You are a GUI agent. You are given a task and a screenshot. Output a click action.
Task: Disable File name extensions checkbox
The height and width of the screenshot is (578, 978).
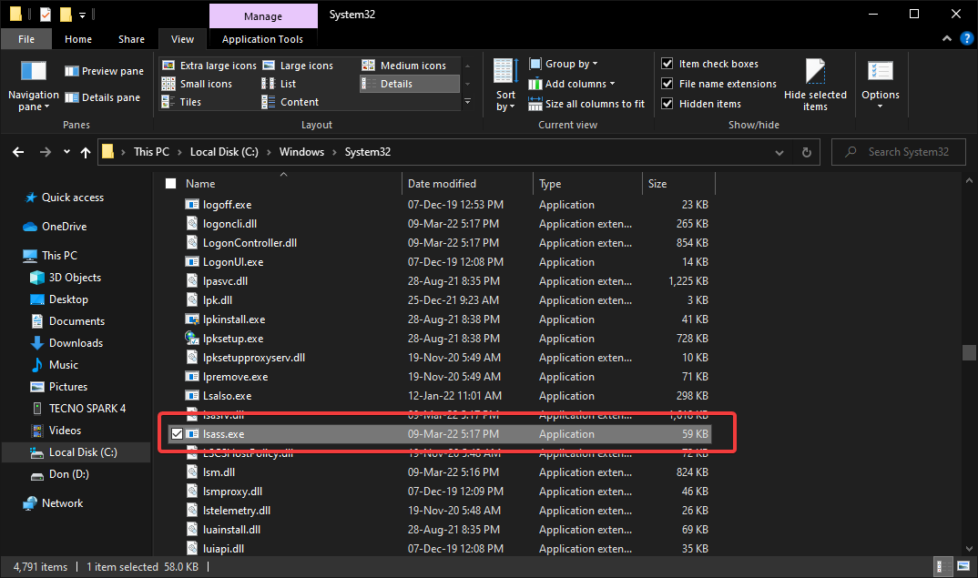(x=668, y=84)
